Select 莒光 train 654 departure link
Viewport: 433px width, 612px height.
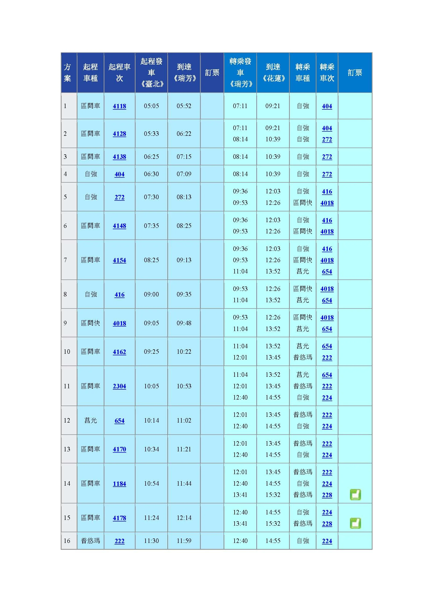coord(120,421)
